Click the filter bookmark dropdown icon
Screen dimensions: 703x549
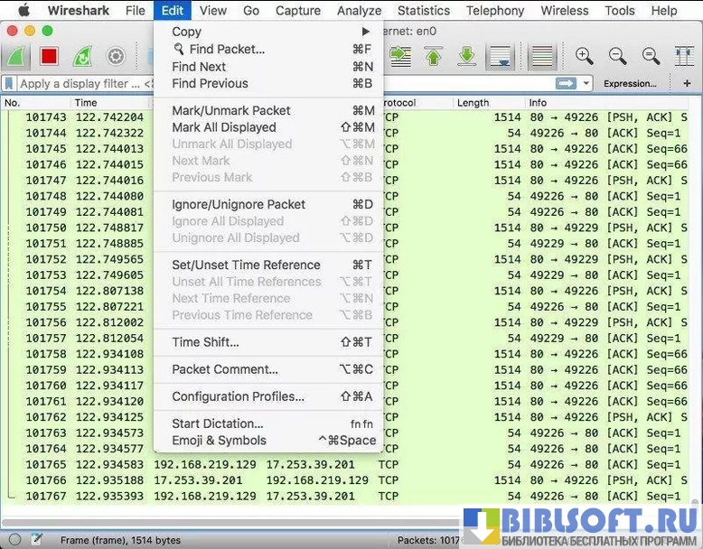(x=9, y=83)
